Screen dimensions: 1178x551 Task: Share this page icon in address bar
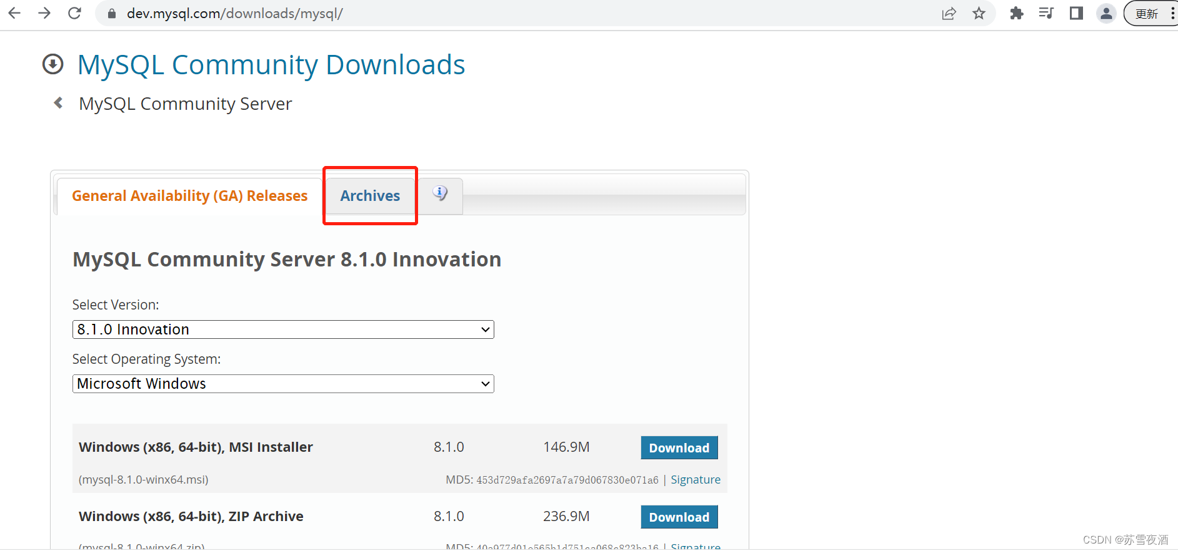[949, 14]
